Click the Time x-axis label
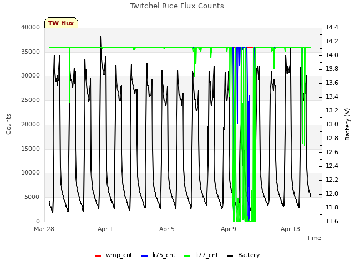The image size is (355, 266). 314,238
